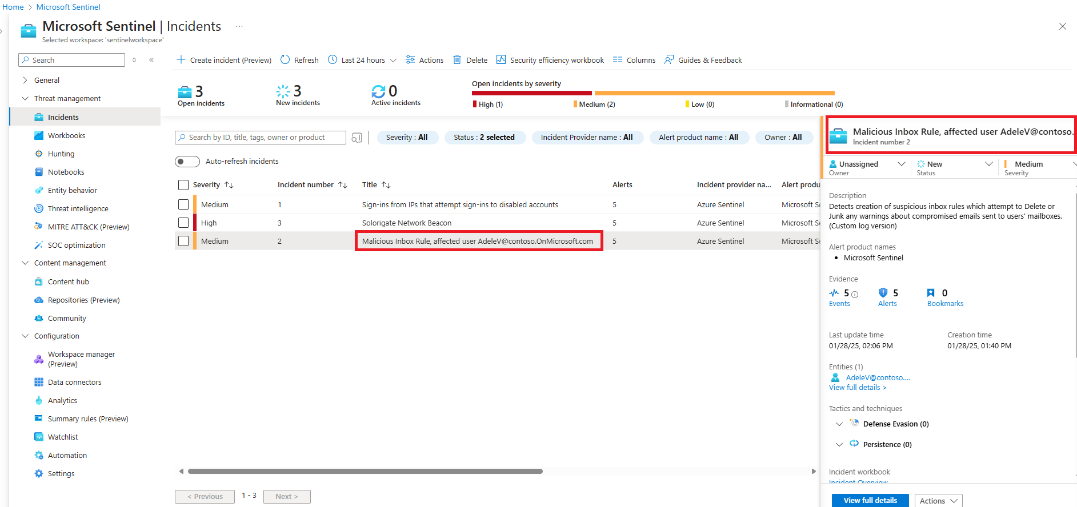Click the query search icon beside search box
This screenshot has width=1077, height=507.
(357, 138)
